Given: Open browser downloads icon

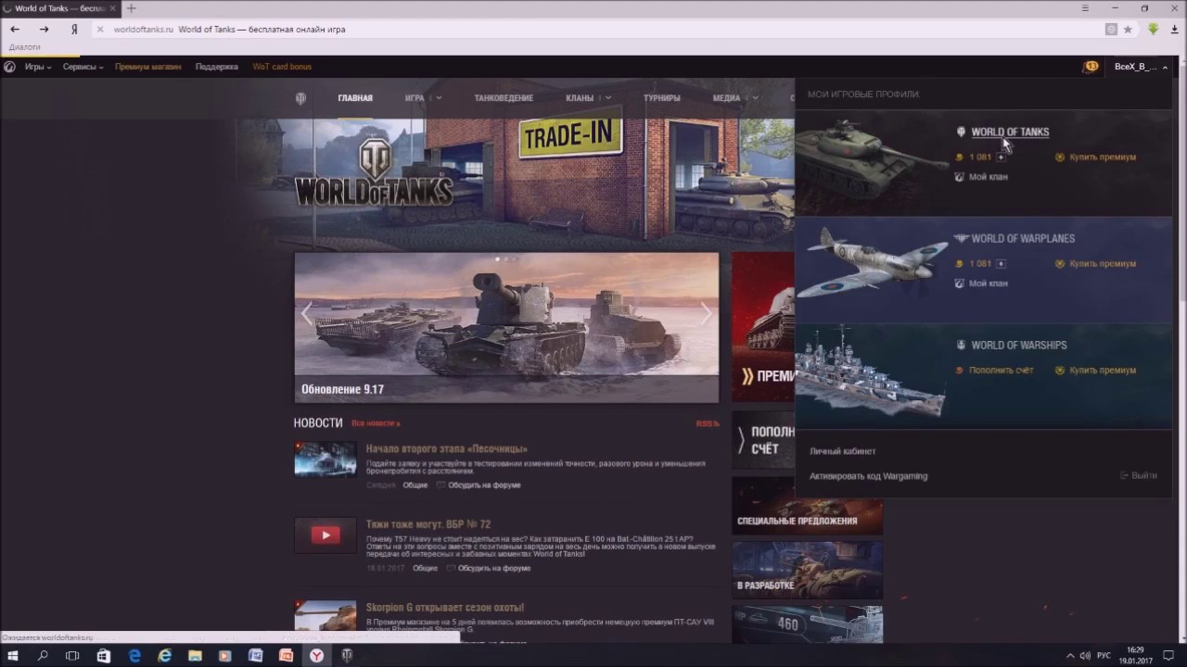Looking at the screenshot, I should (x=1173, y=29).
